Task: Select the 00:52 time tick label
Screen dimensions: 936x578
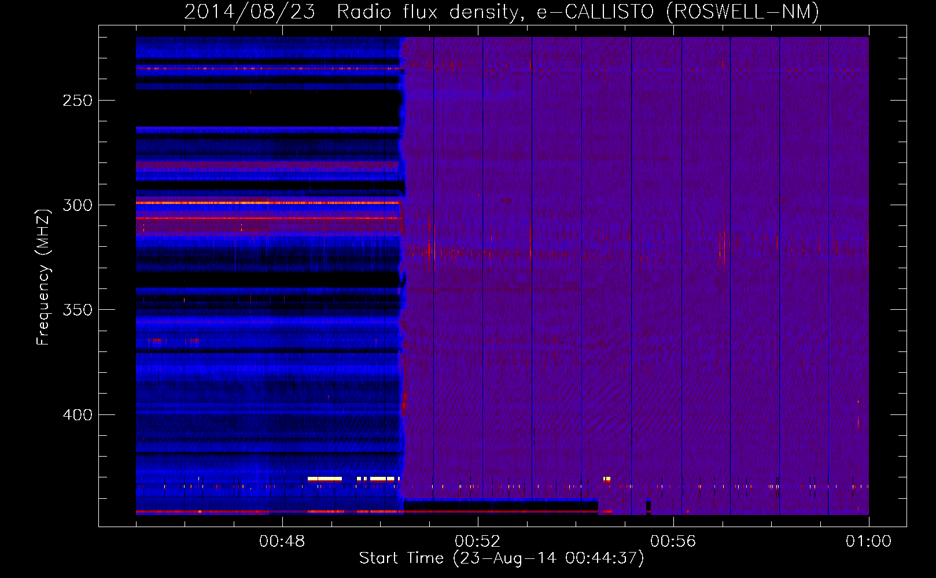Action: [477, 542]
